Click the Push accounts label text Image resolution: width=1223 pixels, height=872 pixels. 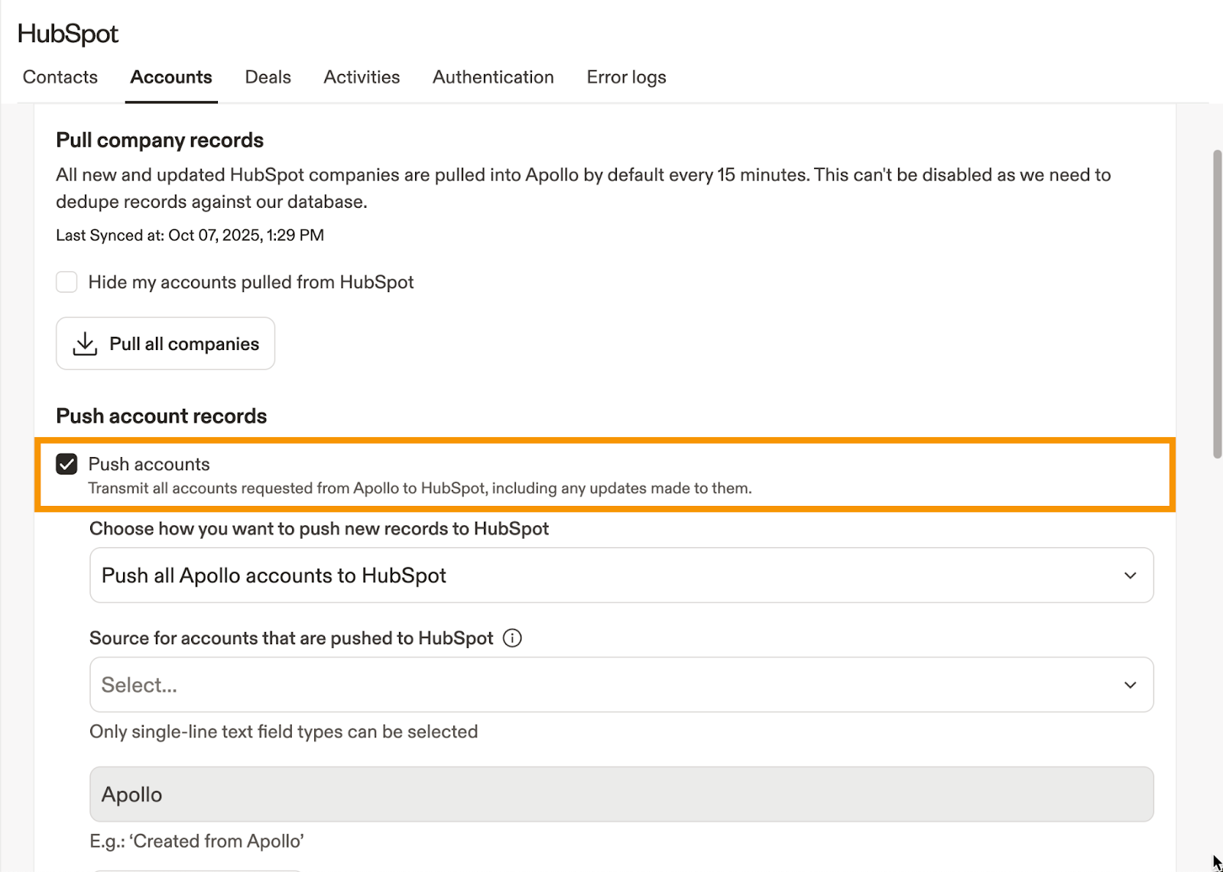coord(149,465)
